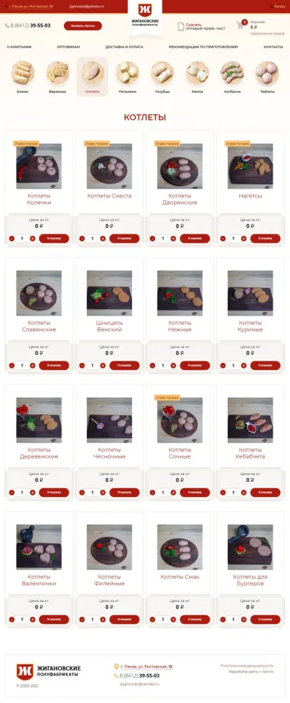Click the Заказать звонок button

[83, 26]
